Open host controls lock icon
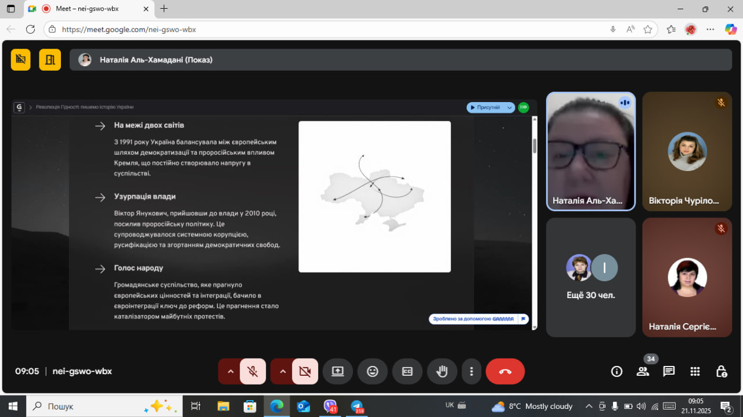 [x=721, y=371]
